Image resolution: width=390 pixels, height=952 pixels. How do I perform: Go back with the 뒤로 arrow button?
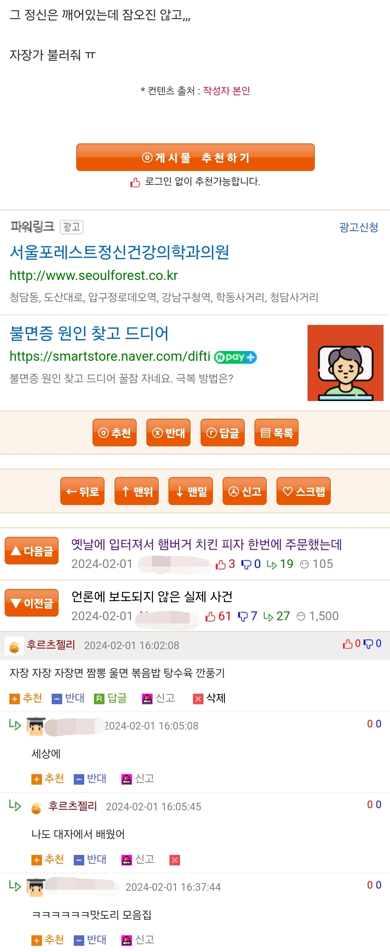pos(82,491)
